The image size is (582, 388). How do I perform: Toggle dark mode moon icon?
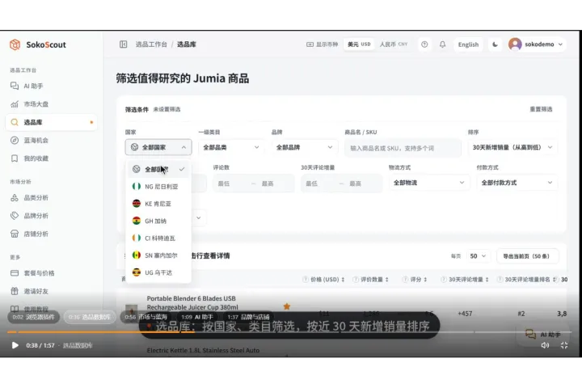point(496,44)
